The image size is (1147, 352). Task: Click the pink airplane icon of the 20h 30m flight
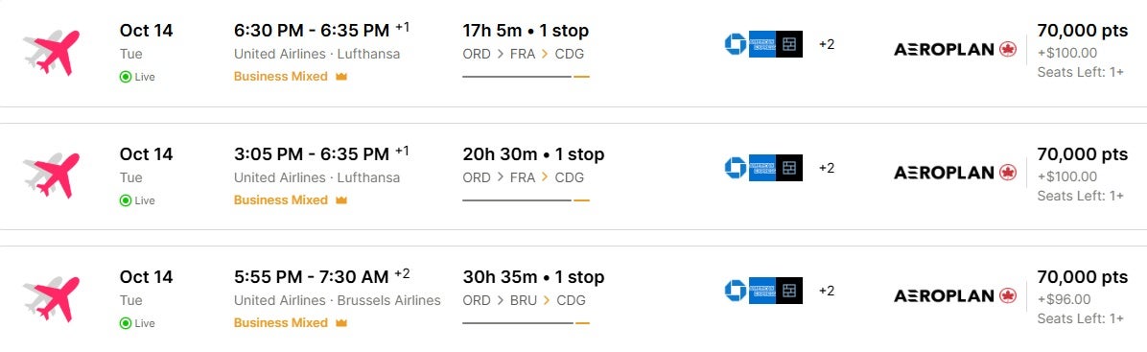click(51, 176)
